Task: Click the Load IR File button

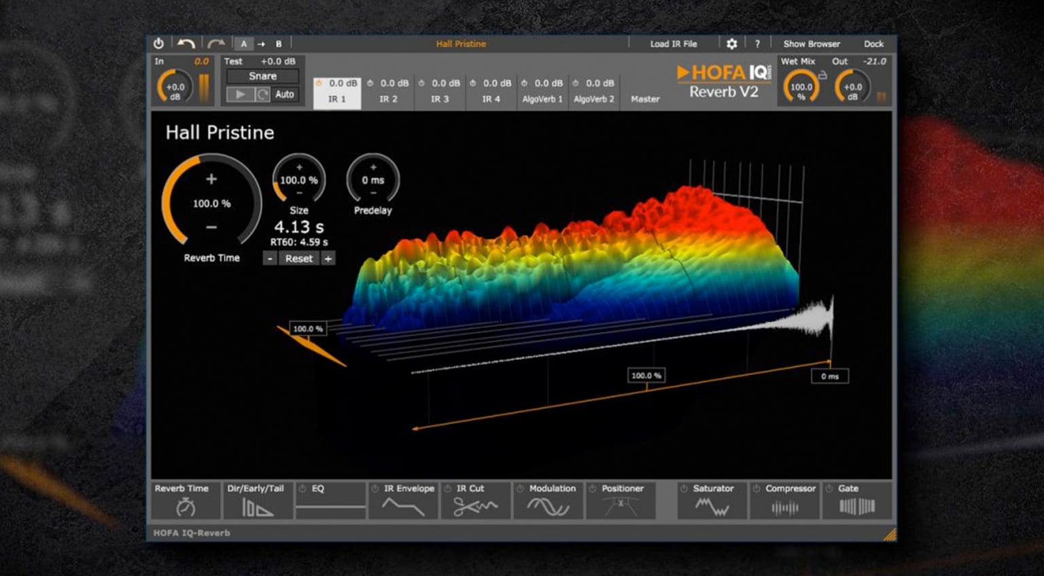Action: point(674,43)
